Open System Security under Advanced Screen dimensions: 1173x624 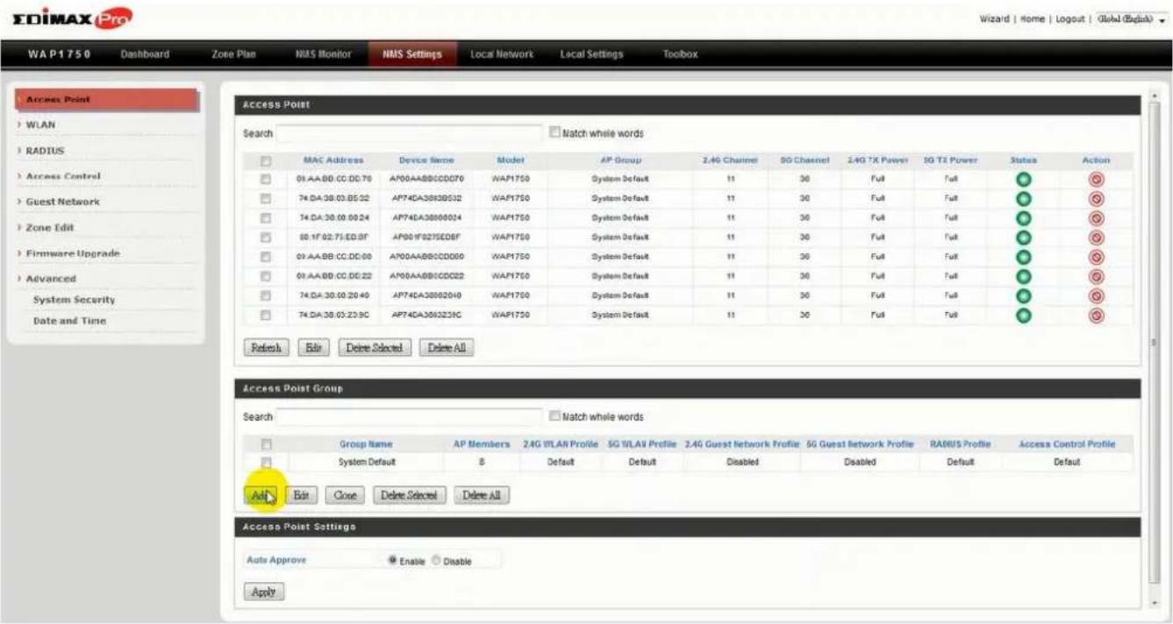pos(74,300)
